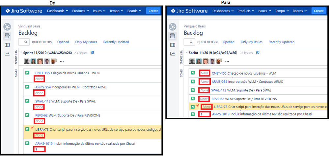Open the Dashboards dropdown in Para screenshot
This screenshot has height=156, width=329.
coord(223,11)
